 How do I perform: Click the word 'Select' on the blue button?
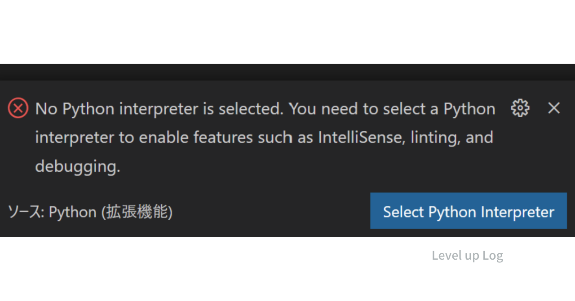click(403, 212)
